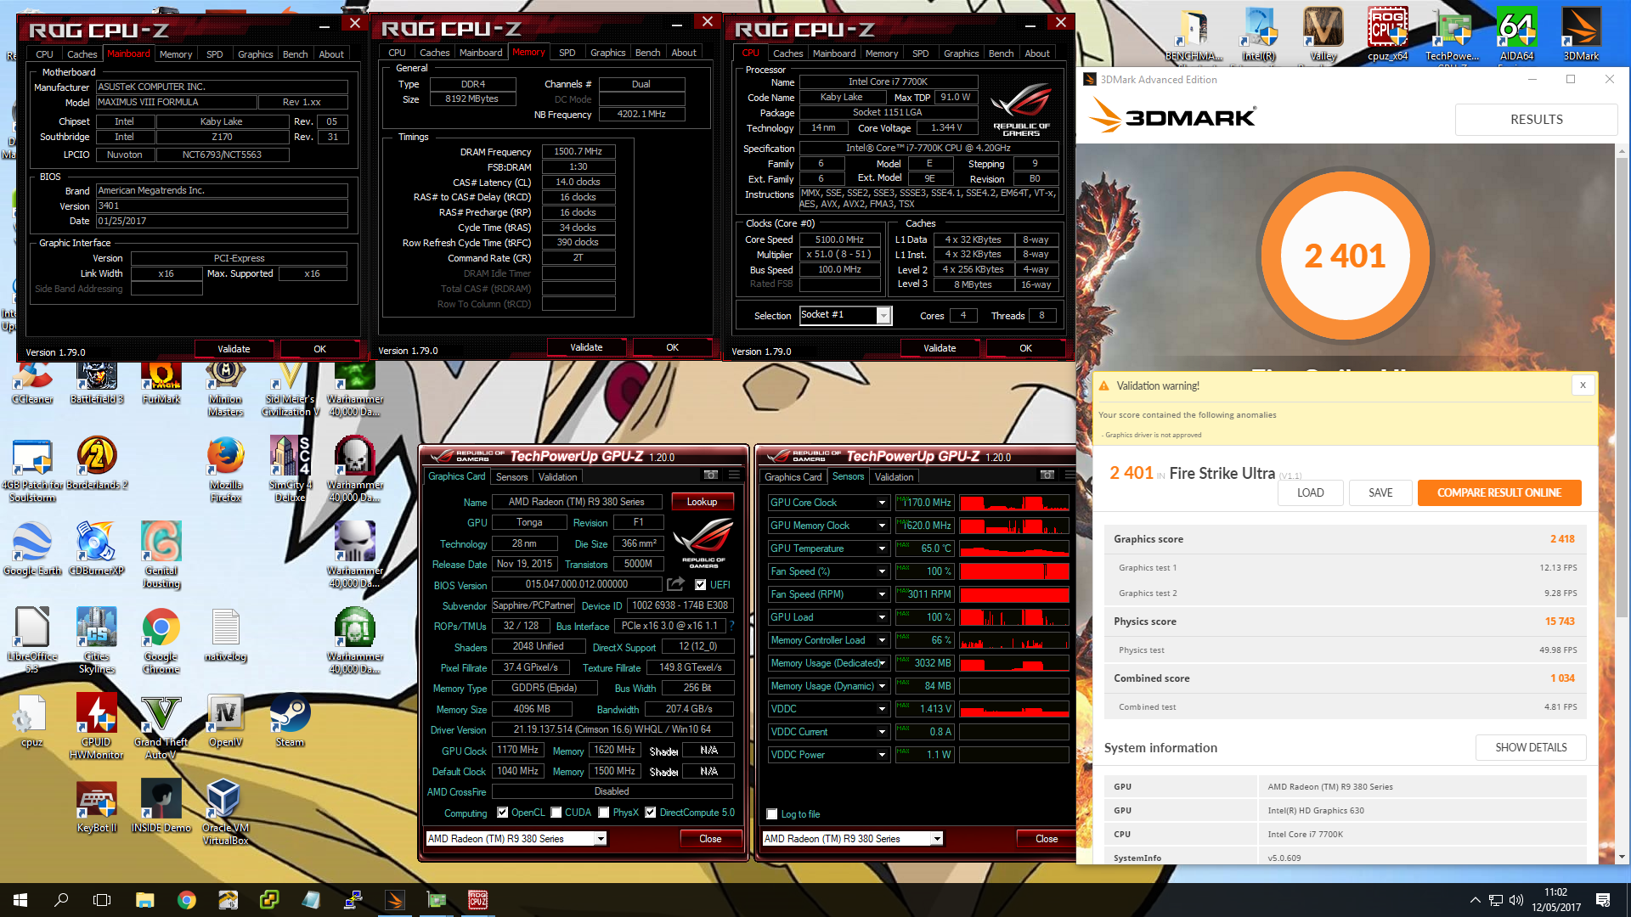This screenshot has width=1631, height=917.
Task: Toggle the UEFI checkbox in GPU-Z
Action: click(701, 585)
